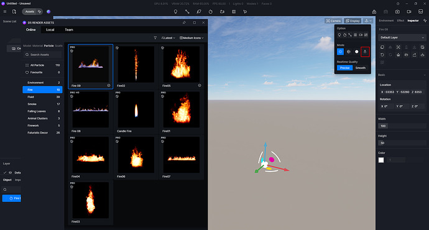Viewport: 429px width, 230px height.
Task: Select the white circle mode button
Action: [356, 52]
